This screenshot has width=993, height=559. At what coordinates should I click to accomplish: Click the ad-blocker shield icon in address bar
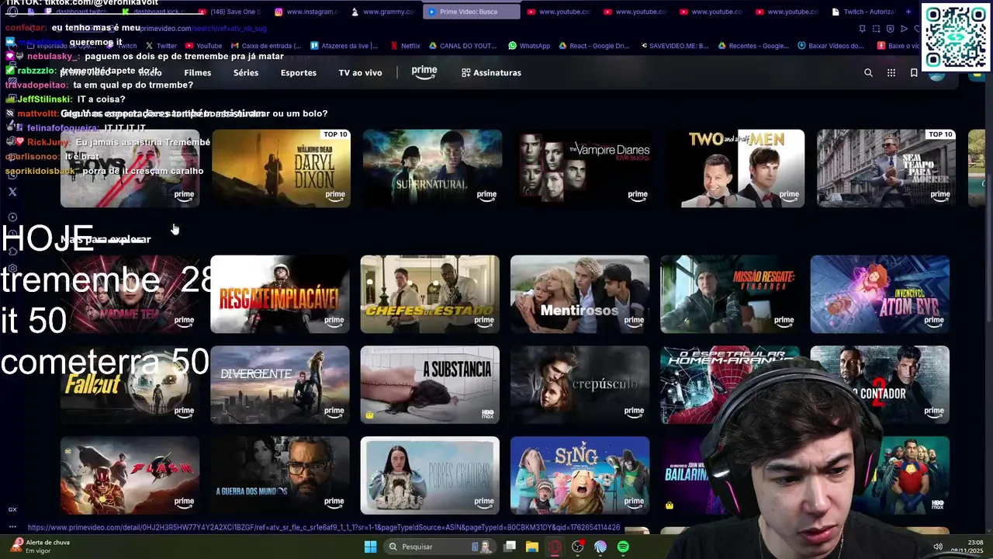click(890, 29)
